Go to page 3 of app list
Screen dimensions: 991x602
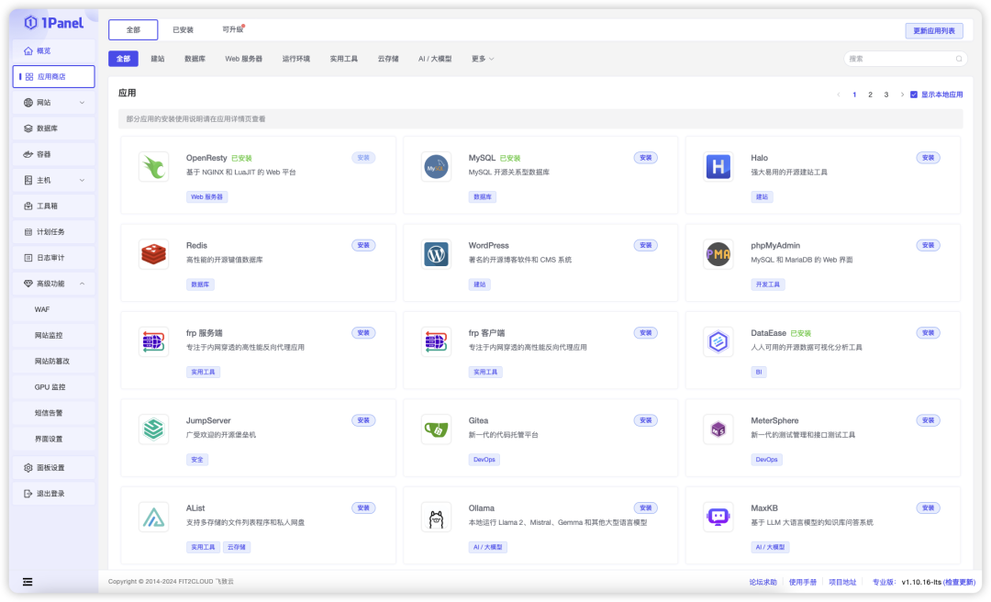(886, 95)
